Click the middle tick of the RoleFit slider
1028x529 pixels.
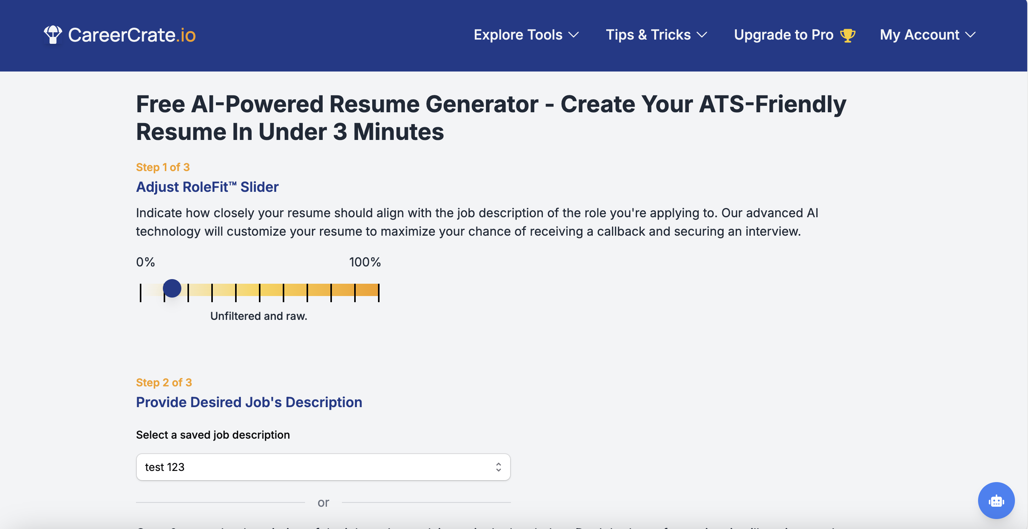[x=259, y=292]
